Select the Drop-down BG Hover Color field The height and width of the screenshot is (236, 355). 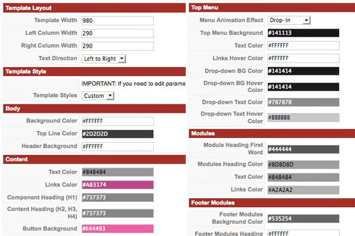click(x=303, y=87)
